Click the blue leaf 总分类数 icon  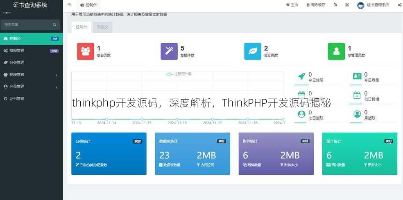click(253, 51)
